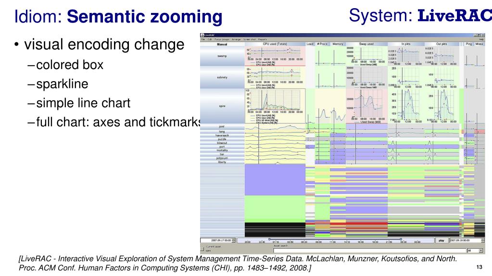Open the Screen shot menu
This screenshot has width=492, height=276.
point(250,39)
